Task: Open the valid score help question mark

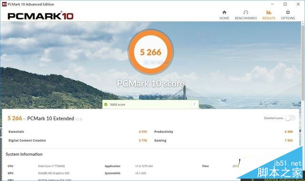Action: pos(194,104)
